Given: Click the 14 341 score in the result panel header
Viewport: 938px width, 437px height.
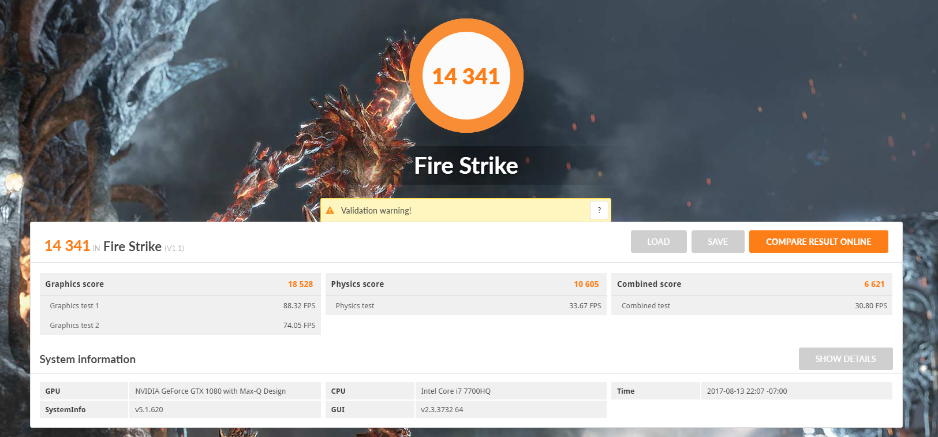Looking at the screenshot, I should point(67,246).
